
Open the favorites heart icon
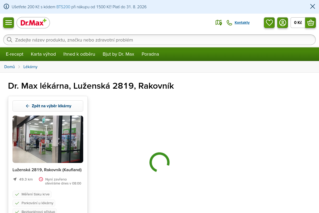269,23
